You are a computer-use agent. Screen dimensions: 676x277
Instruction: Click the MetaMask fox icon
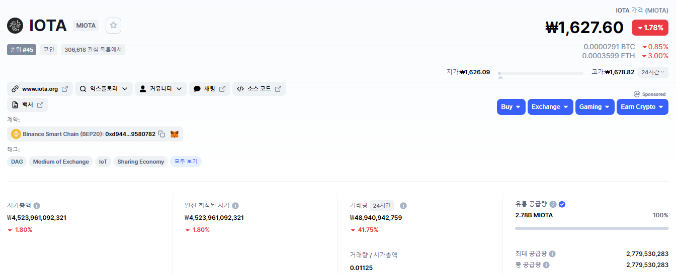pos(175,134)
